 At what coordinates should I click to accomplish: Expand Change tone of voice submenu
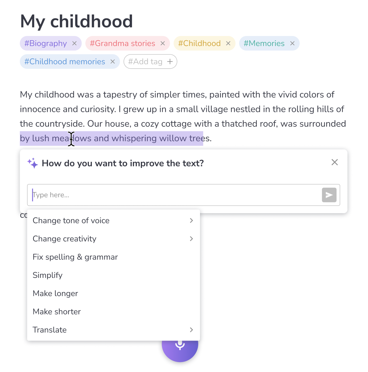click(191, 220)
